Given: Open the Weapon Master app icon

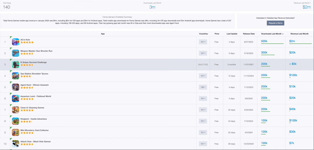Looking at the screenshot, I should (16, 53).
